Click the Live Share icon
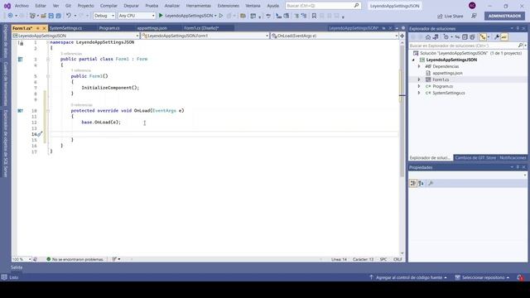Screen dimensions: 530x298 coord(440,17)
